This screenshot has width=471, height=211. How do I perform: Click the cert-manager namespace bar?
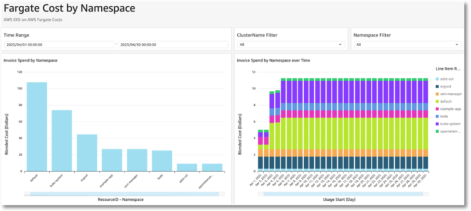tap(137, 160)
